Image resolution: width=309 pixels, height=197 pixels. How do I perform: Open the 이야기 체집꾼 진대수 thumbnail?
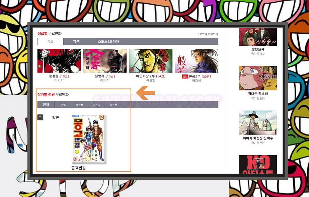click(x=258, y=123)
